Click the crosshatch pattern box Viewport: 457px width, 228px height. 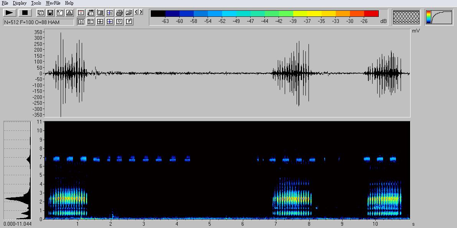[x=406, y=17]
